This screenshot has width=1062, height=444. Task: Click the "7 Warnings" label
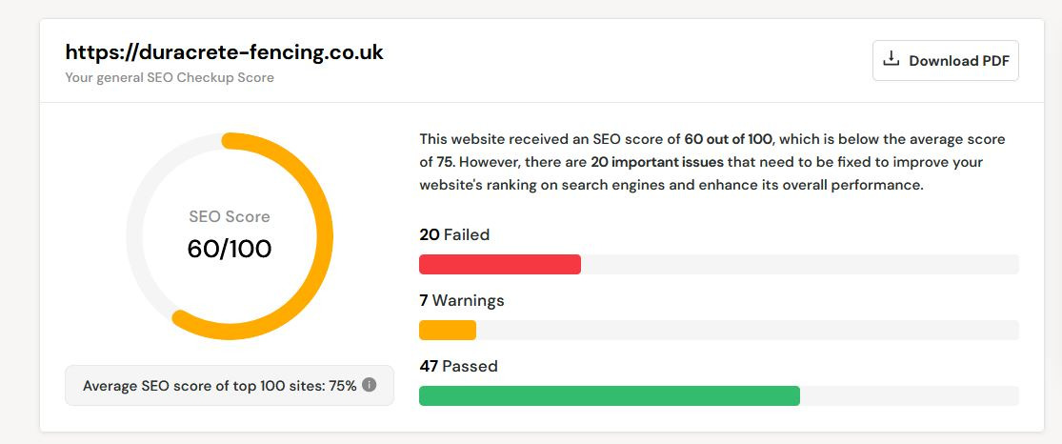point(462,300)
